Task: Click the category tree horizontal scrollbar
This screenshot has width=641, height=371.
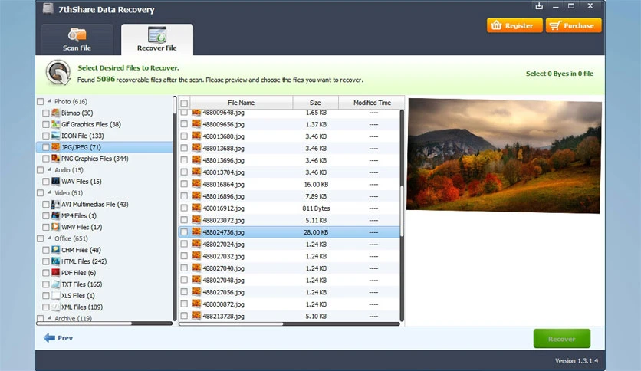Action: coord(104,323)
